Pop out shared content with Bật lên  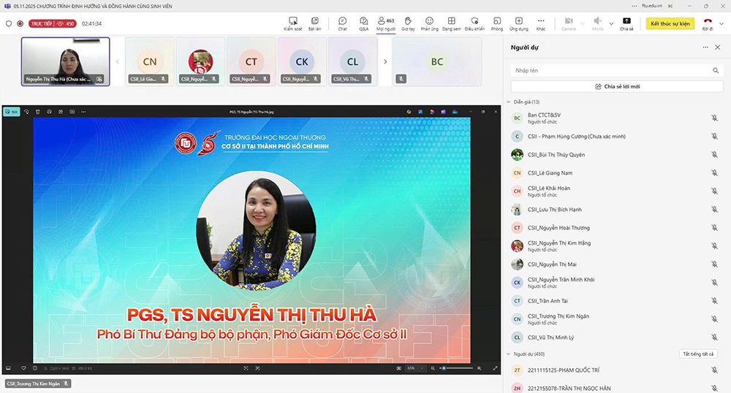(314, 21)
